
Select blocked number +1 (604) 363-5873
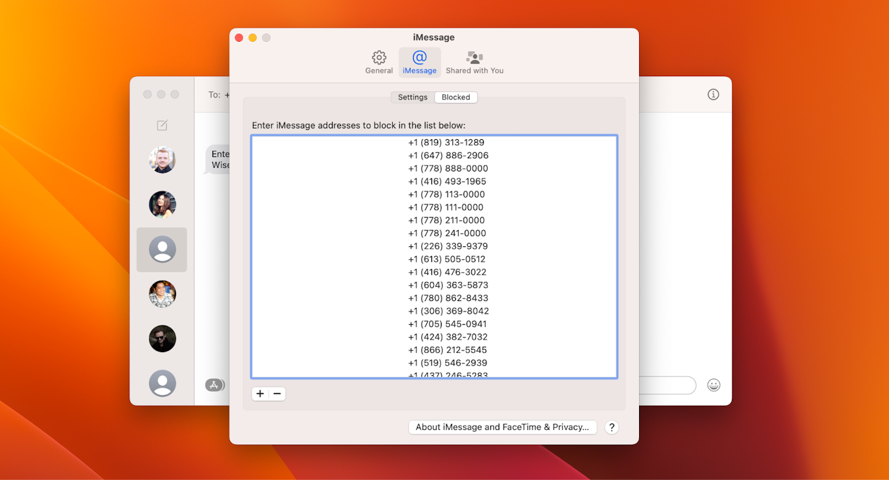tap(448, 285)
